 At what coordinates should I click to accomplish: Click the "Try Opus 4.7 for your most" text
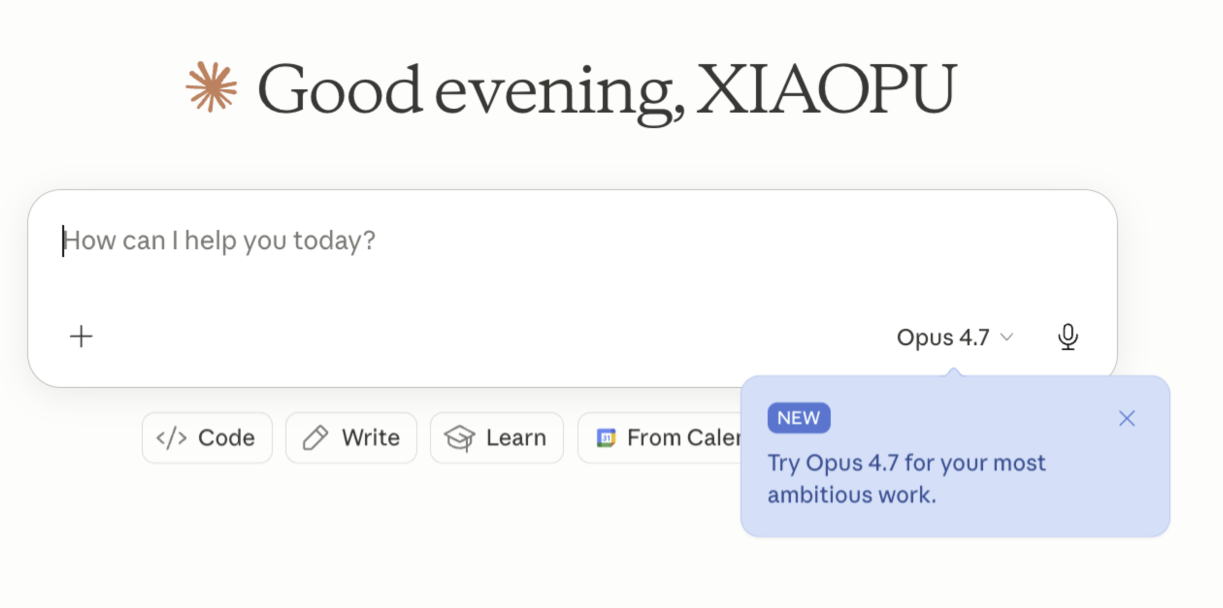point(906,463)
